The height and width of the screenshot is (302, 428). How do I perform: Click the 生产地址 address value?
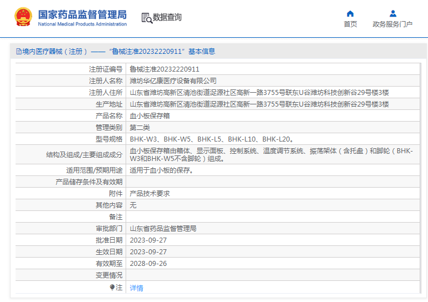260,104
